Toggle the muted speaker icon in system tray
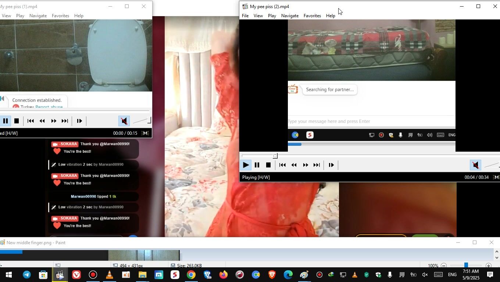 (x=425, y=275)
